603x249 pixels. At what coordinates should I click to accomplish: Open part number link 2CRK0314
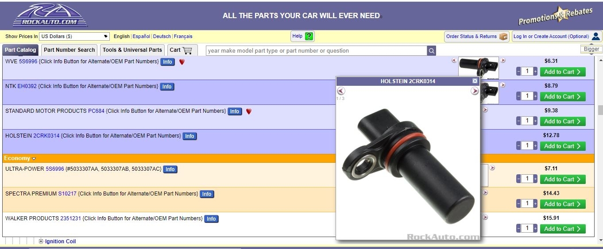coord(46,136)
